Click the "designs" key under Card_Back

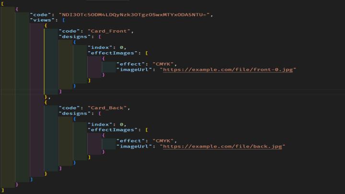tap(75, 113)
